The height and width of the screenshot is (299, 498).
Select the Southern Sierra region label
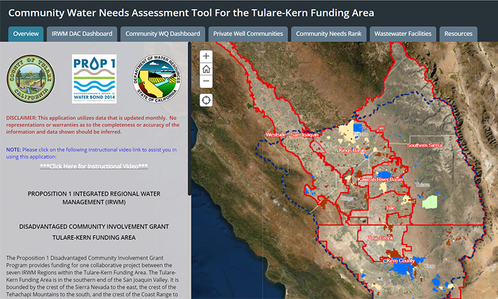tap(425, 145)
